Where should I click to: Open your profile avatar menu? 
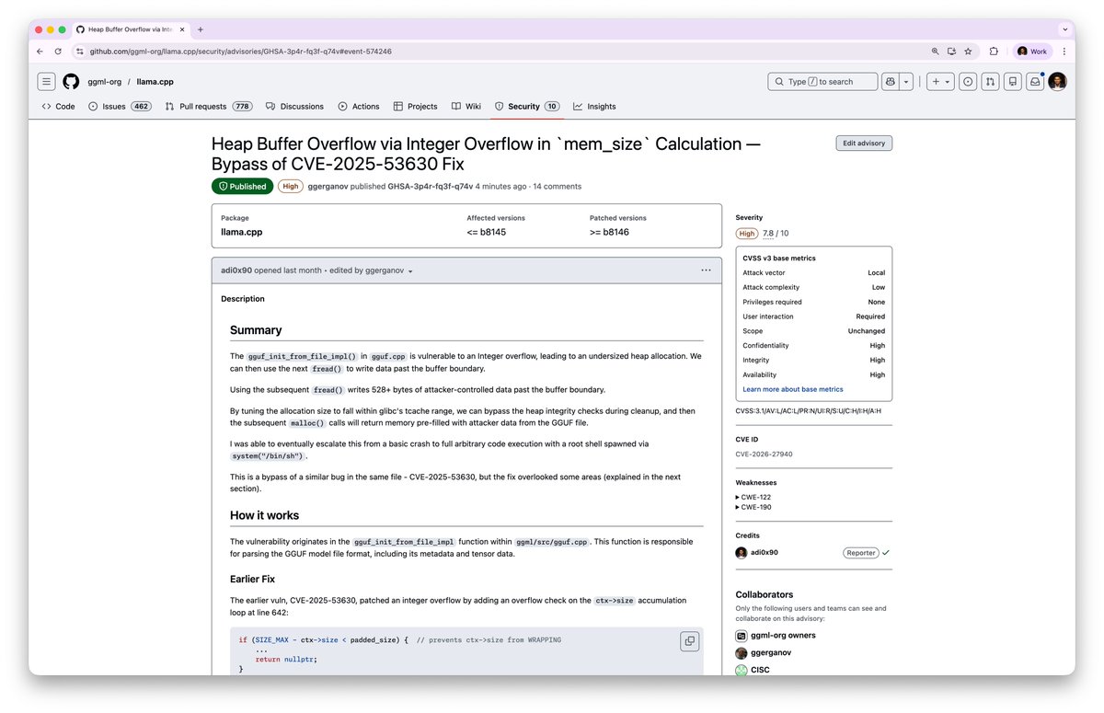click(x=1056, y=81)
